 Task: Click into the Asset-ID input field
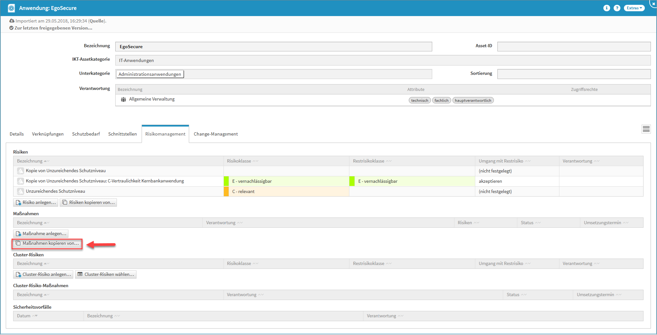(x=574, y=47)
